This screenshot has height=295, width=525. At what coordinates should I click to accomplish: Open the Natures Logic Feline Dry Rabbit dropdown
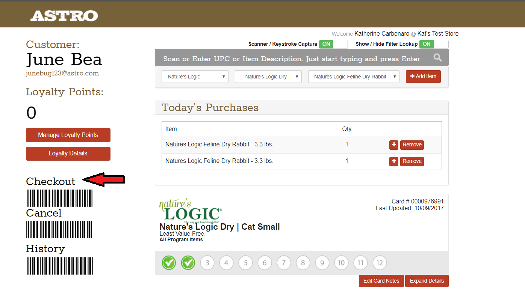[354, 77]
